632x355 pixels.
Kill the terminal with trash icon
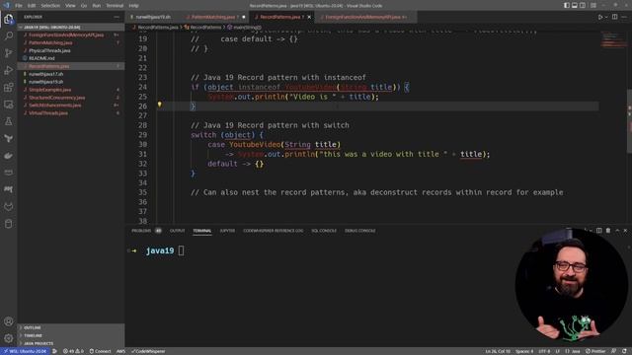608,231
